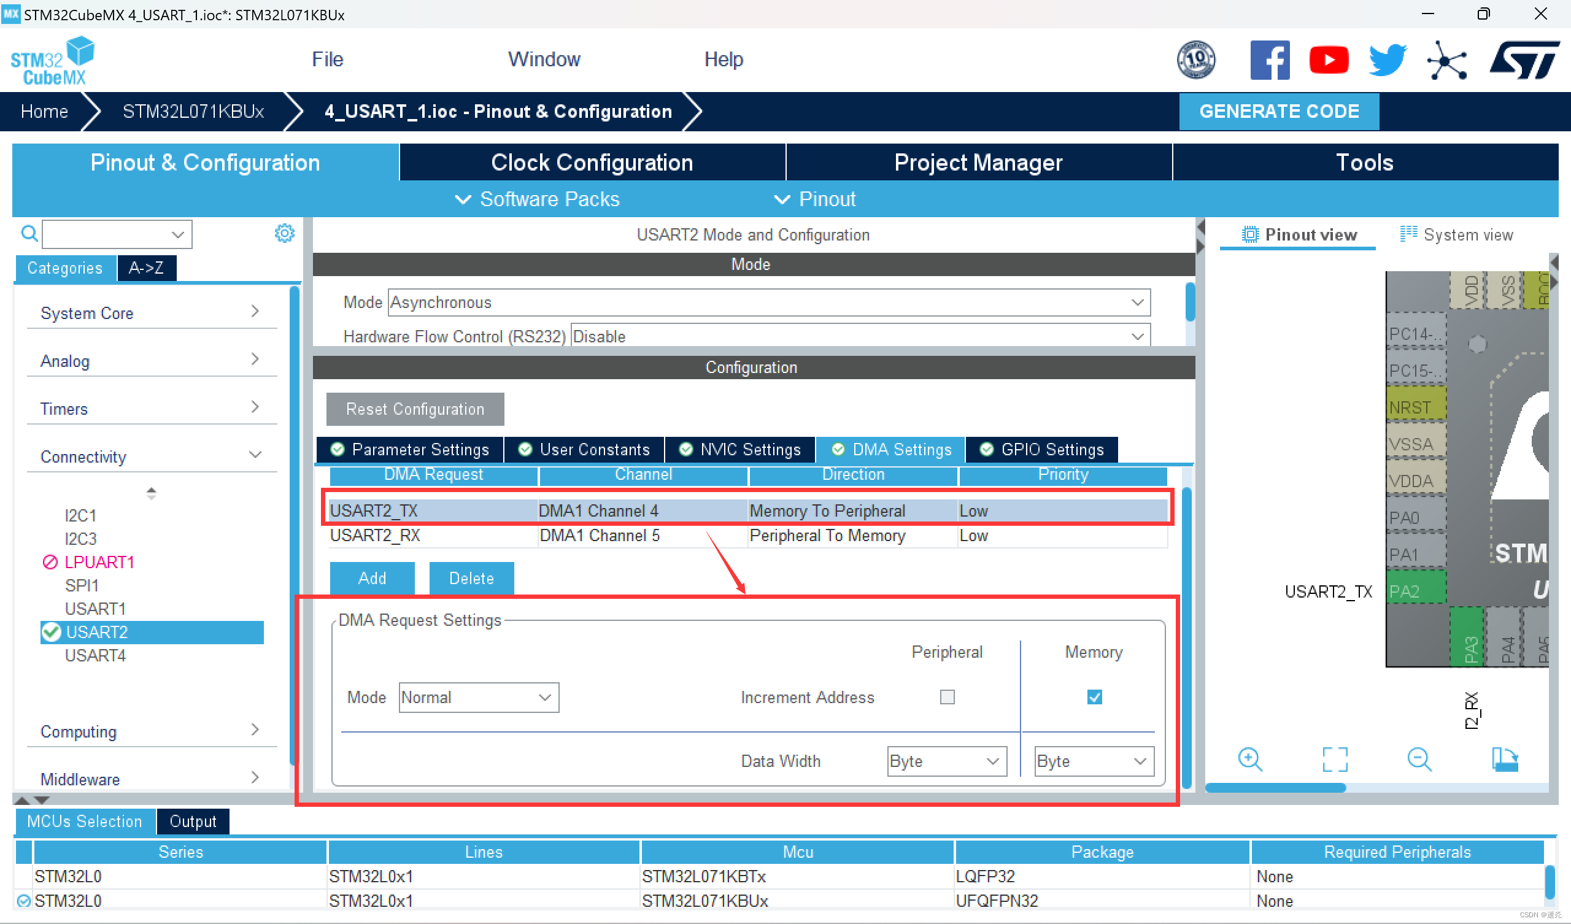Viewport: 1571px width, 924px height.
Task: Expand the Software Packs menu
Action: (x=538, y=199)
